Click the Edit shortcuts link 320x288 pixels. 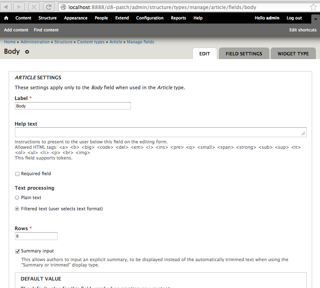(x=303, y=30)
